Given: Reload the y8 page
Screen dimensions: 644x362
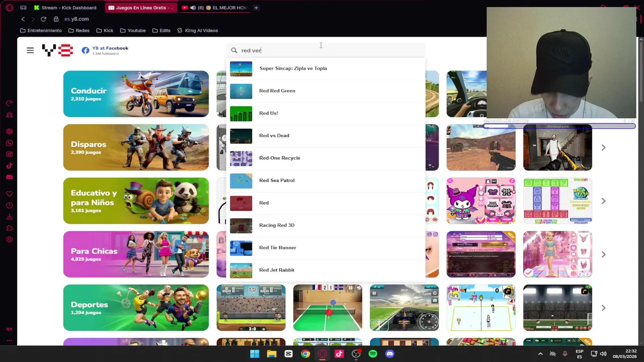Looking at the screenshot, I should click(x=43, y=19).
